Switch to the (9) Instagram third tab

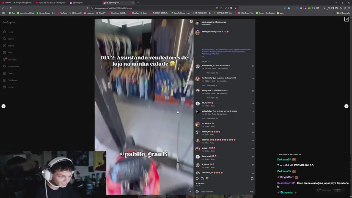(85, 3)
